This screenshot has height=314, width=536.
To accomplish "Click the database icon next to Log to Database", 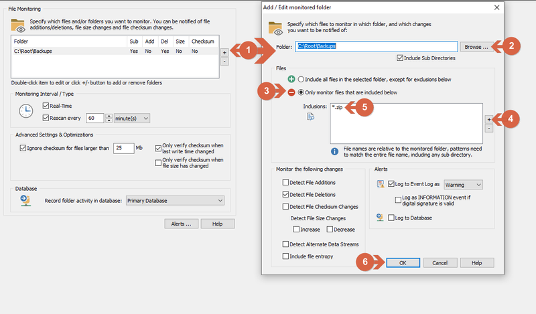I will [380, 218].
